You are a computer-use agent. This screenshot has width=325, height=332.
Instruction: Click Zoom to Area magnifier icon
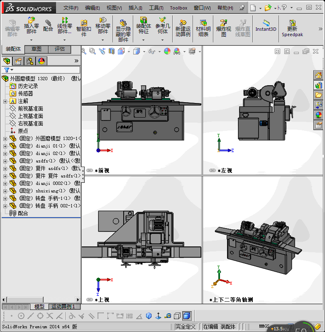(x=93, y=51)
